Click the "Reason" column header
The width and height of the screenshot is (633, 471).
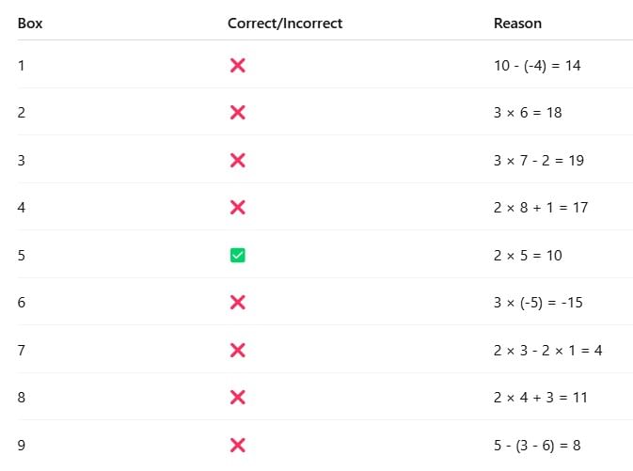(517, 24)
